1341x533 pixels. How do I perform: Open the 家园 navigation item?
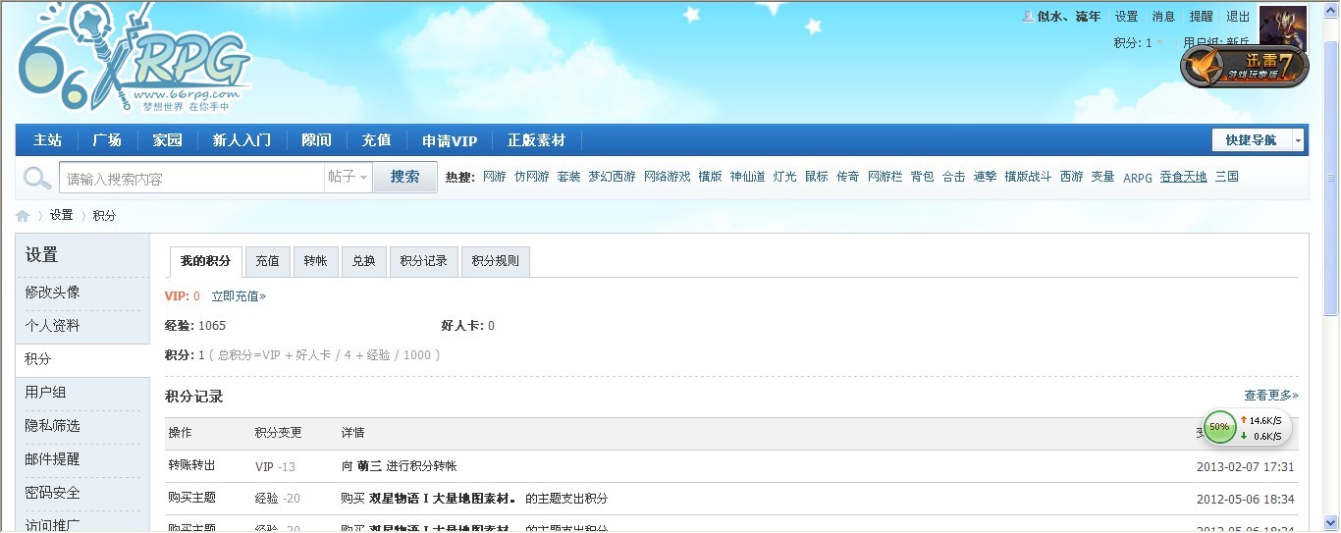pos(167,140)
